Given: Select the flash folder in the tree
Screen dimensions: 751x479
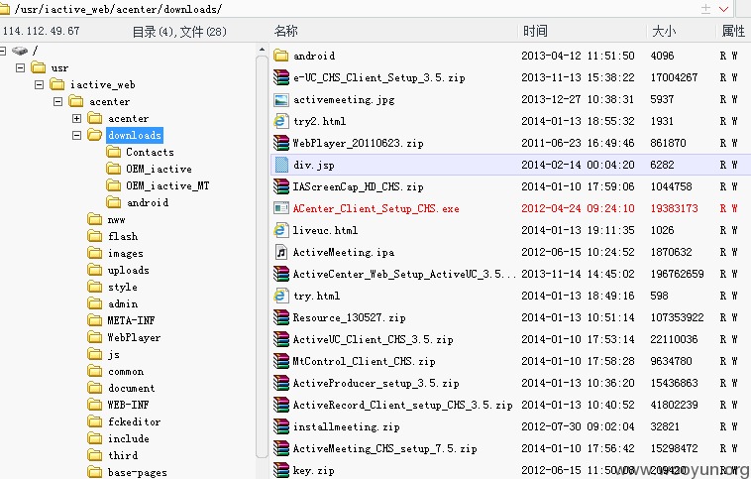Looking at the screenshot, I should click(123, 236).
